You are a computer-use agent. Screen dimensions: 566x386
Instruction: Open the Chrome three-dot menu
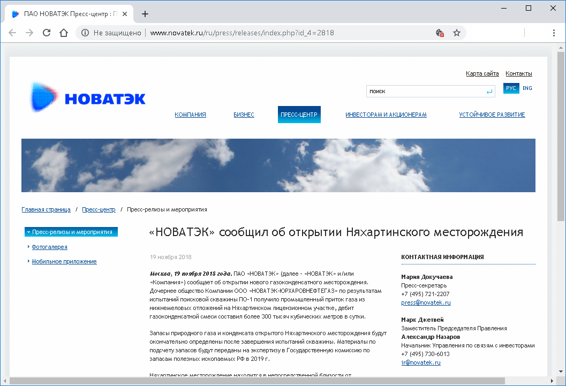[x=554, y=33]
